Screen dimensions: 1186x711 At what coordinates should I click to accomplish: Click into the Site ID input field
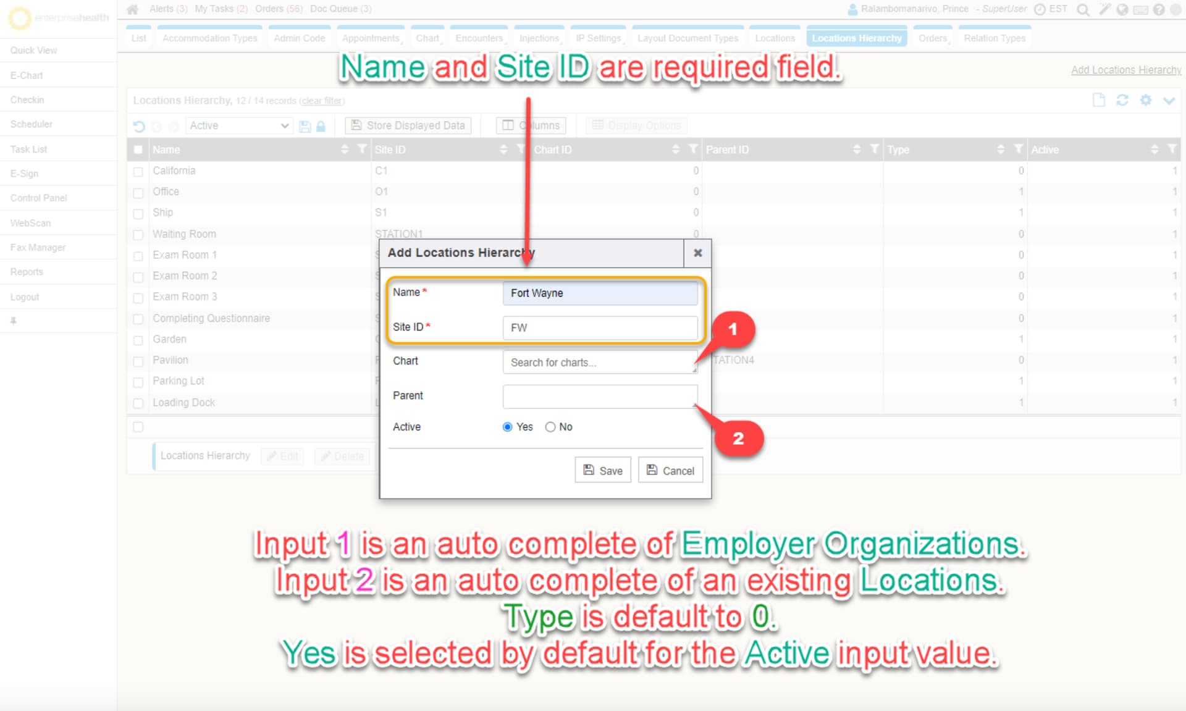tap(599, 328)
